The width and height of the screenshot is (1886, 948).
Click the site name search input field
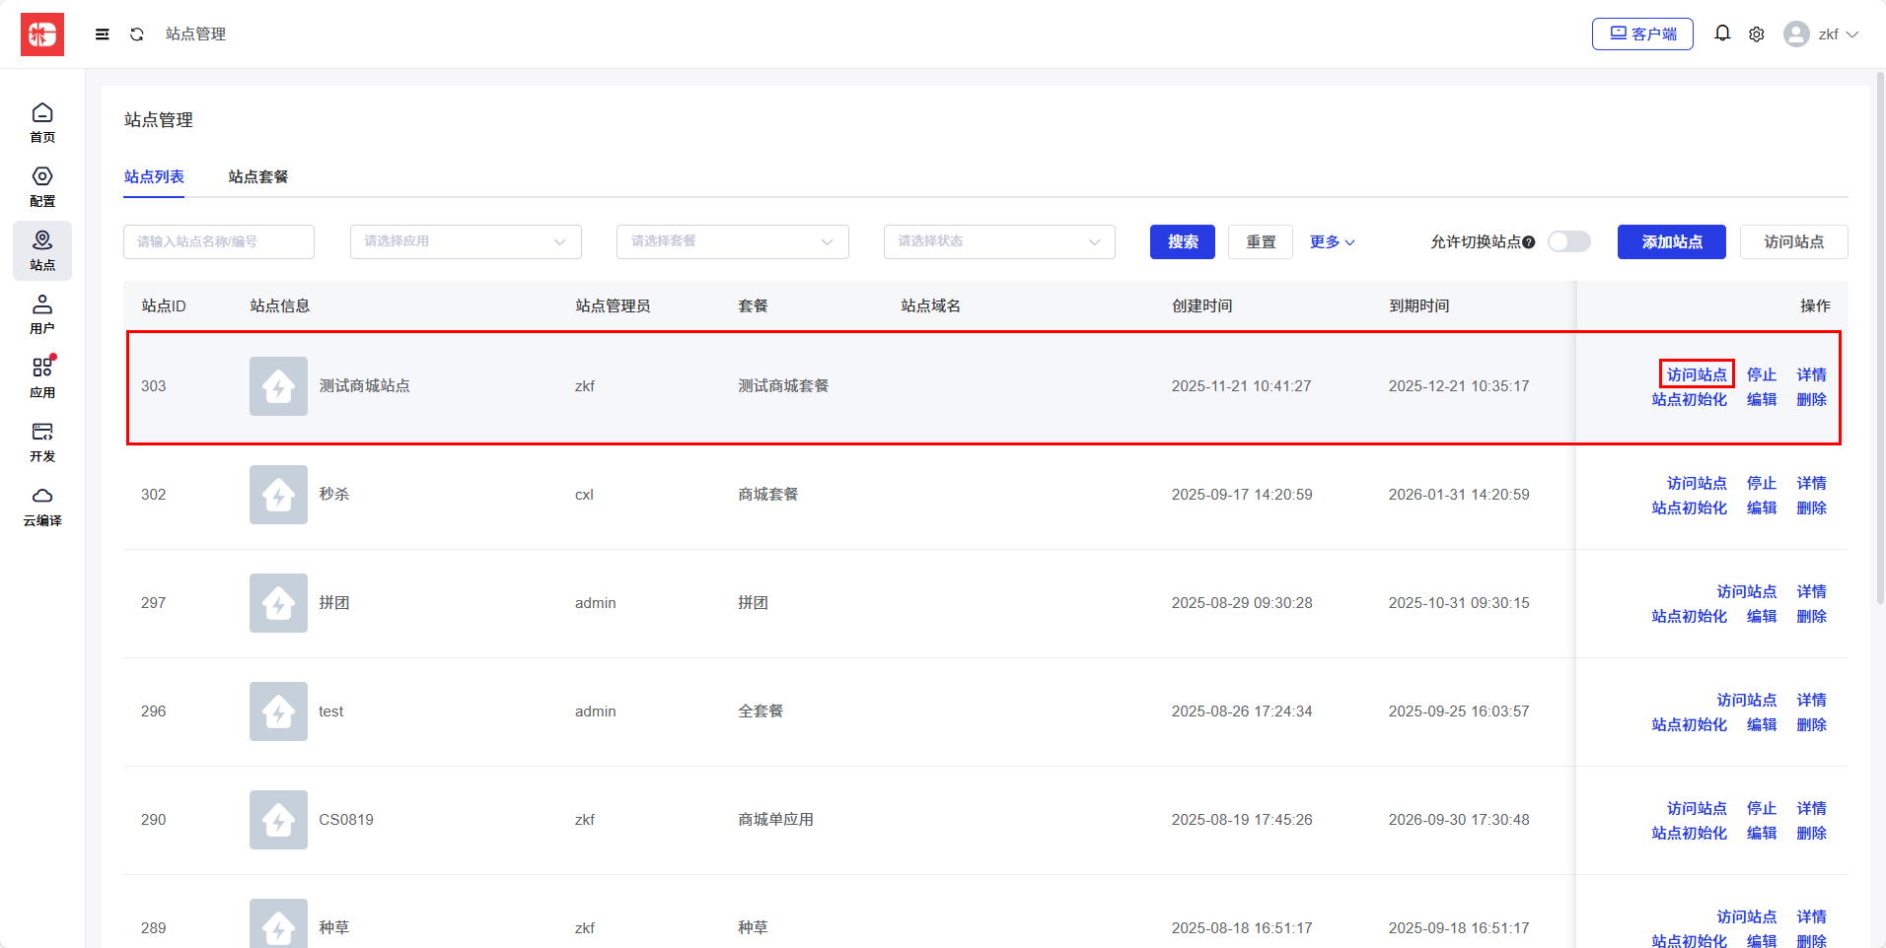[x=218, y=241]
